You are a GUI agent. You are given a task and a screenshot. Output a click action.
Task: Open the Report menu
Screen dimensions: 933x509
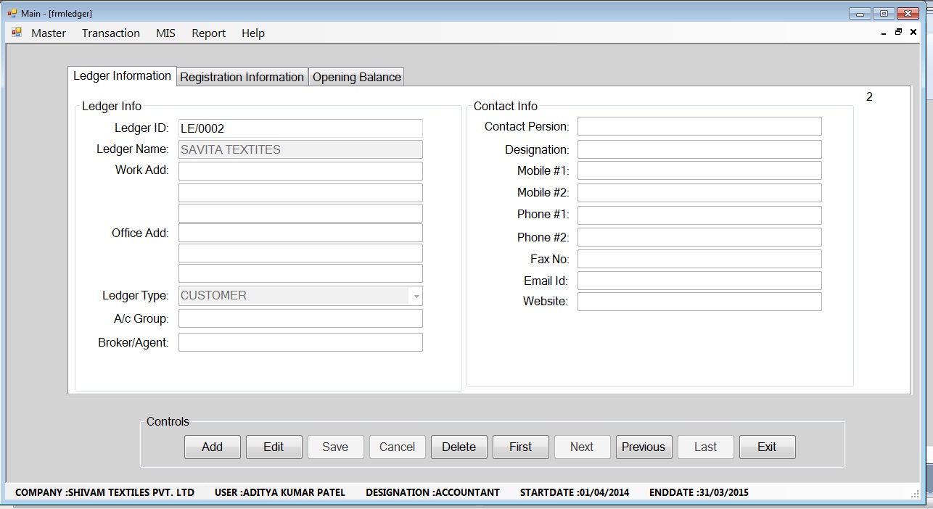[x=208, y=33]
